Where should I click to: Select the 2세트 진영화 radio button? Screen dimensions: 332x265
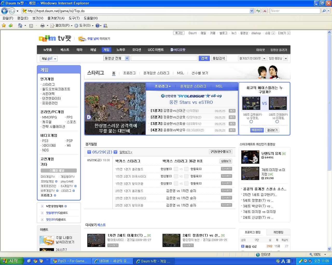click(277, 122)
